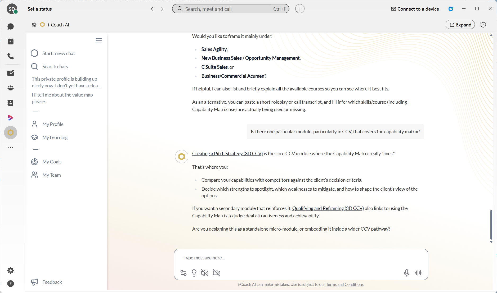Show more apps via three dots
Screen dimensions: 497x293
tap(11, 147)
